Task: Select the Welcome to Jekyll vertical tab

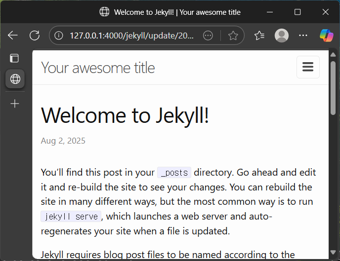Action: pyautogui.click(x=15, y=79)
